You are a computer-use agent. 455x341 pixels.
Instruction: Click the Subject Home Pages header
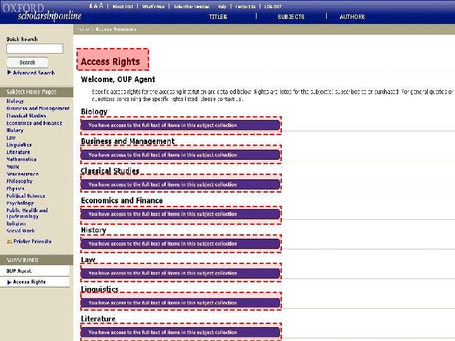pyautogui.click(x=32, y=92)
